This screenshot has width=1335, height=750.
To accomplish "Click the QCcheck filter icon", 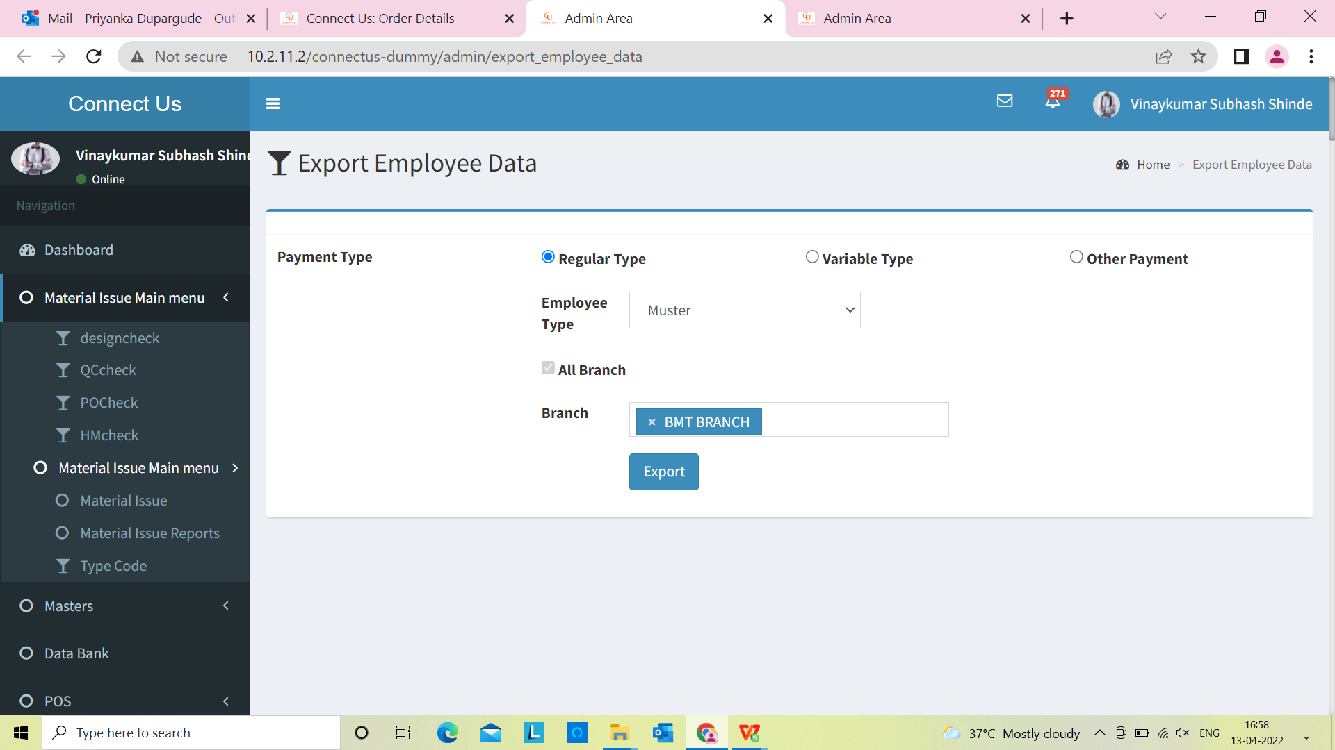I will (63, 371).
